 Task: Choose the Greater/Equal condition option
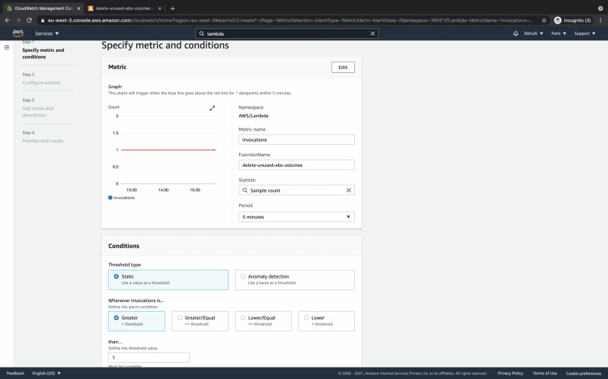[x=180, y=318]
